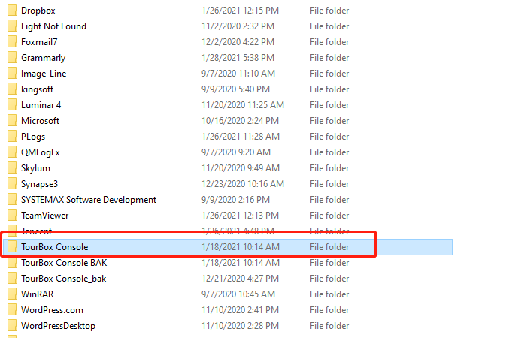
Task: Select the PLogs folder icon
Action: [x=12, y=136]
